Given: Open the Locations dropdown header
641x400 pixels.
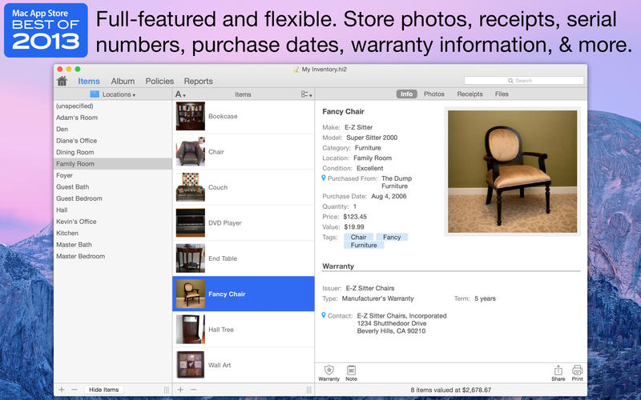Looking at the screenshot, I should (x=113, y=94).
